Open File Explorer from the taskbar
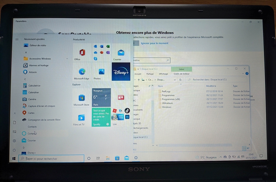 click(108, 158)
